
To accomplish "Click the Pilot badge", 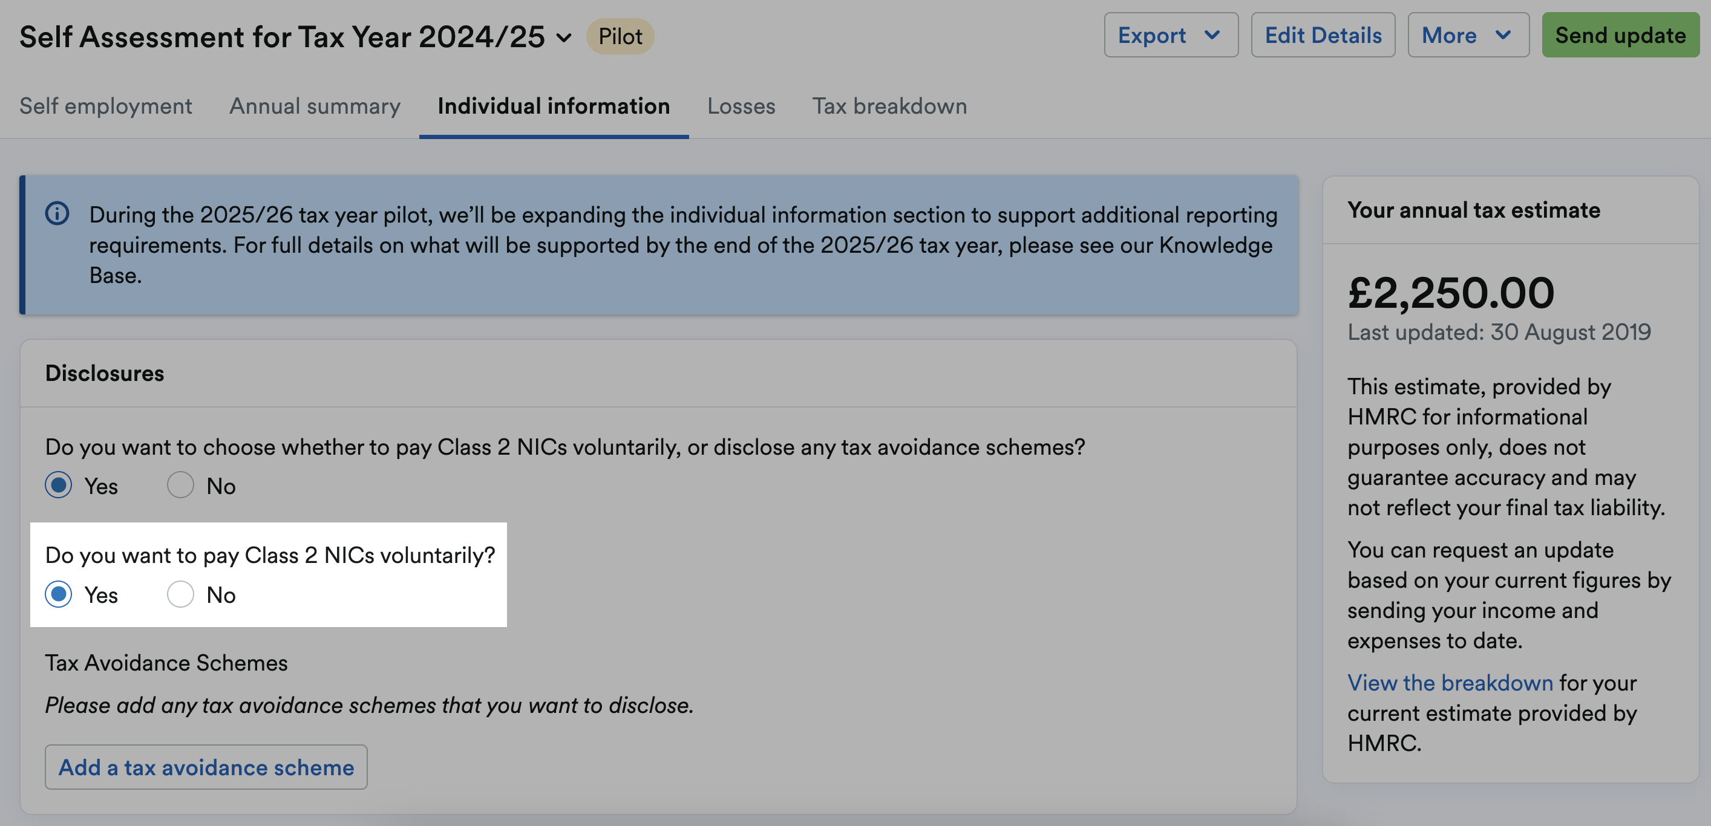I will 620,36.
